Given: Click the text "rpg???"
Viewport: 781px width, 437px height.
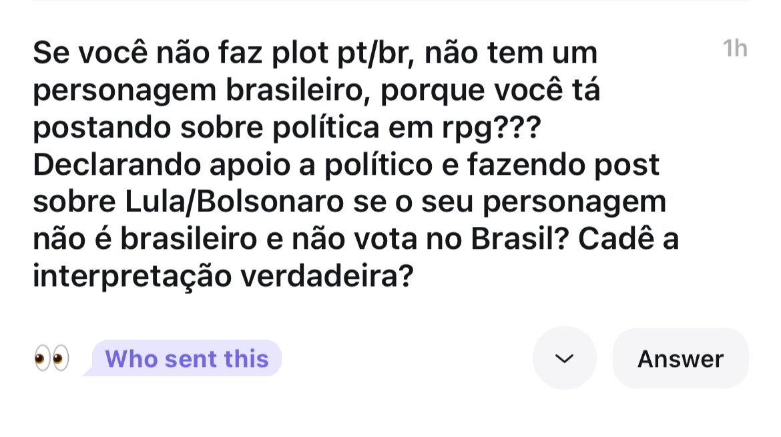Looking at the screenshot, I should coord(491,128).
